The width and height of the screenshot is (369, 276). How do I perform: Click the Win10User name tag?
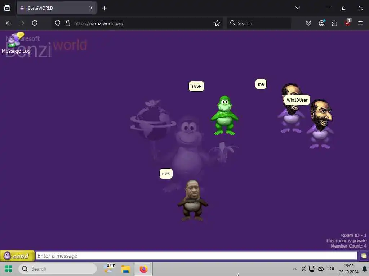click(x=297, y=100)
